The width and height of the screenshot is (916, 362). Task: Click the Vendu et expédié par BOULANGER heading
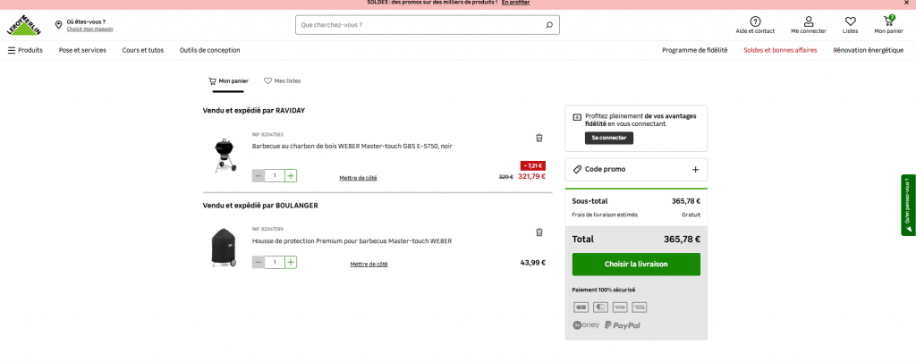click(x=260, y=206)
